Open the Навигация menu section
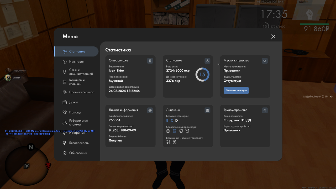 76,61
